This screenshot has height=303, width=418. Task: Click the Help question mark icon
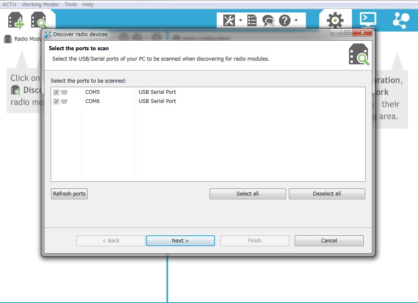click(285, 20)
